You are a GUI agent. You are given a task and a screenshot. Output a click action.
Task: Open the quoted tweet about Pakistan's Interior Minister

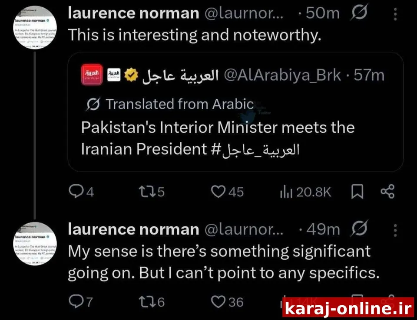click(235, 112)
